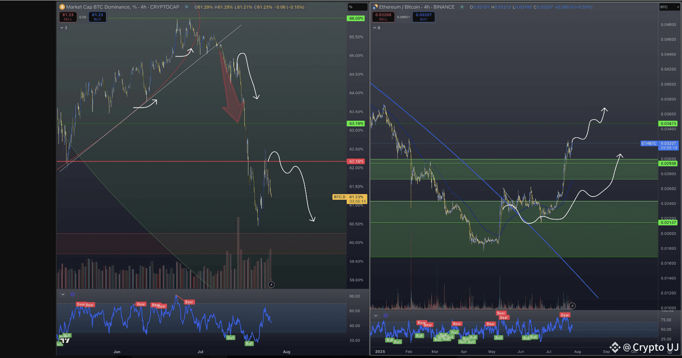Click the 59.00% tick on the price scale
Screen dimensions: 682x358
pos(356,280)
